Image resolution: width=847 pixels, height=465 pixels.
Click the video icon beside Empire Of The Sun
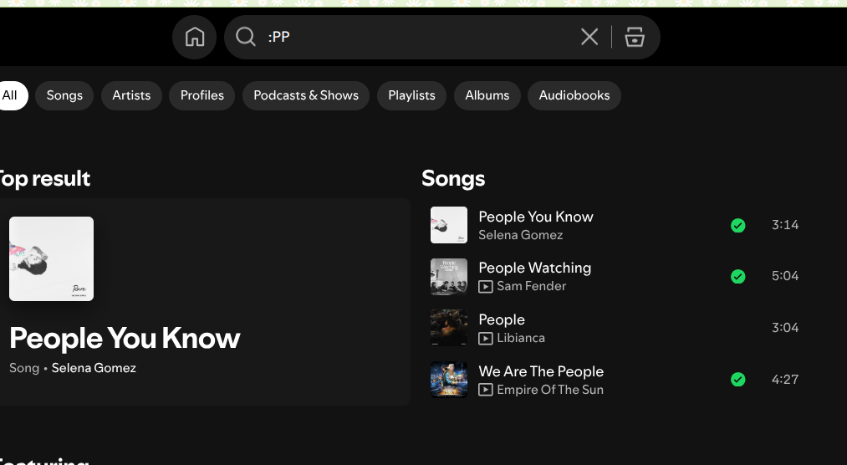point(485,390)
